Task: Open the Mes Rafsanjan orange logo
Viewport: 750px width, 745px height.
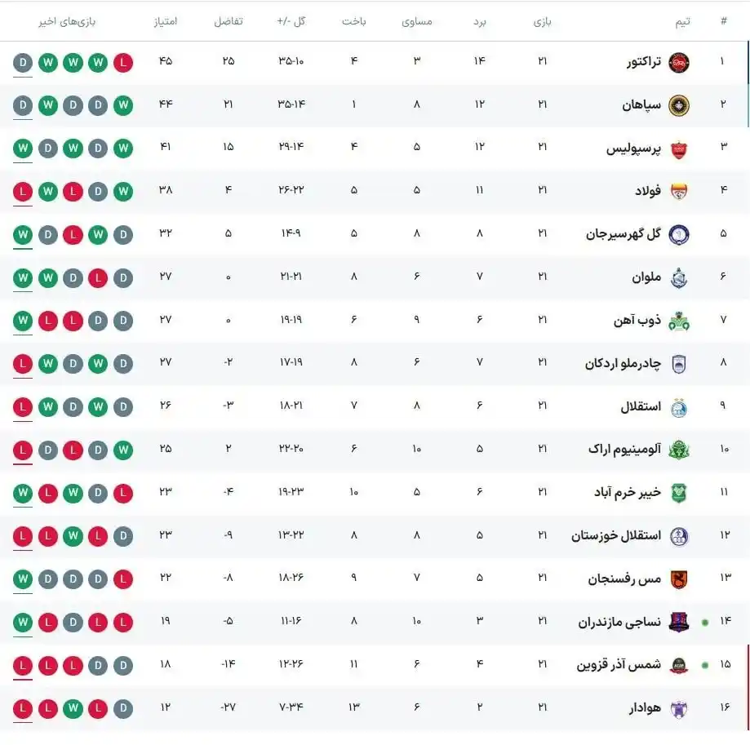Action: click(x=678, y=579)
